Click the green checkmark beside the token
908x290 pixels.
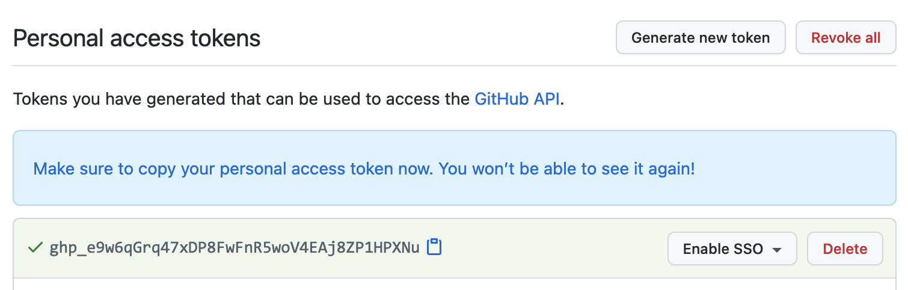pyautogui.click(x=35, y=247)
